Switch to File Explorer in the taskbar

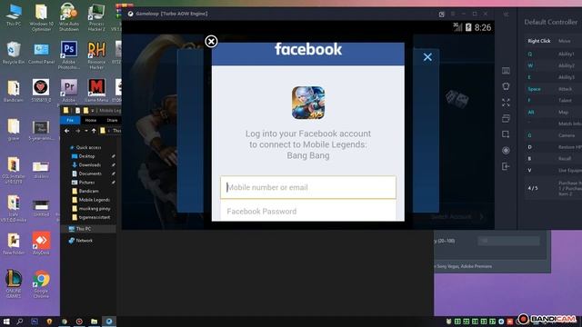94,322
